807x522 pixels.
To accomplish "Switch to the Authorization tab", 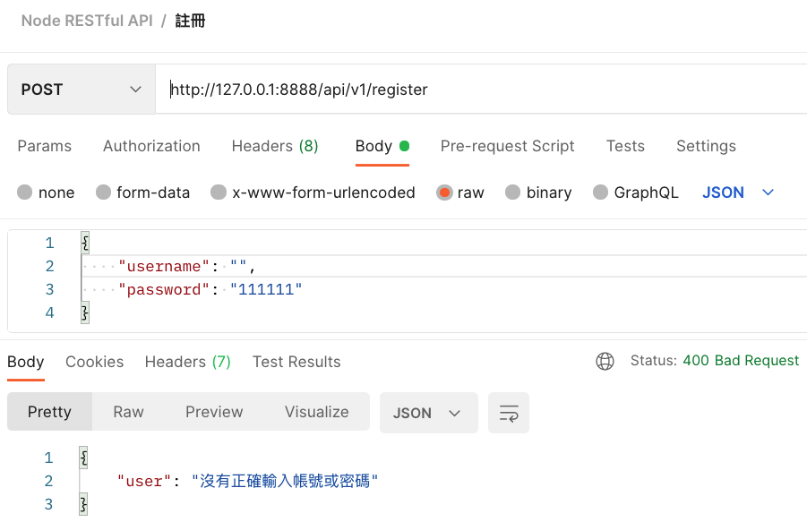I will tap(151, 146).
